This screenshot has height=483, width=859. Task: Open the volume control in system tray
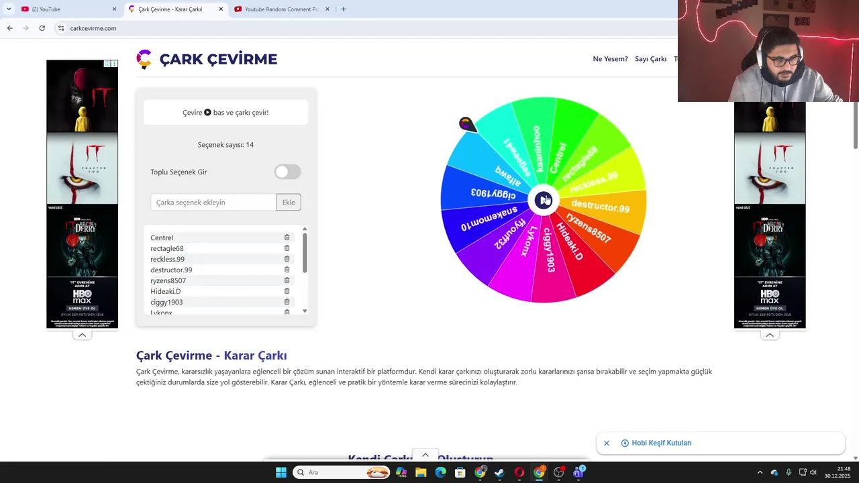click(x=813, y=472)
